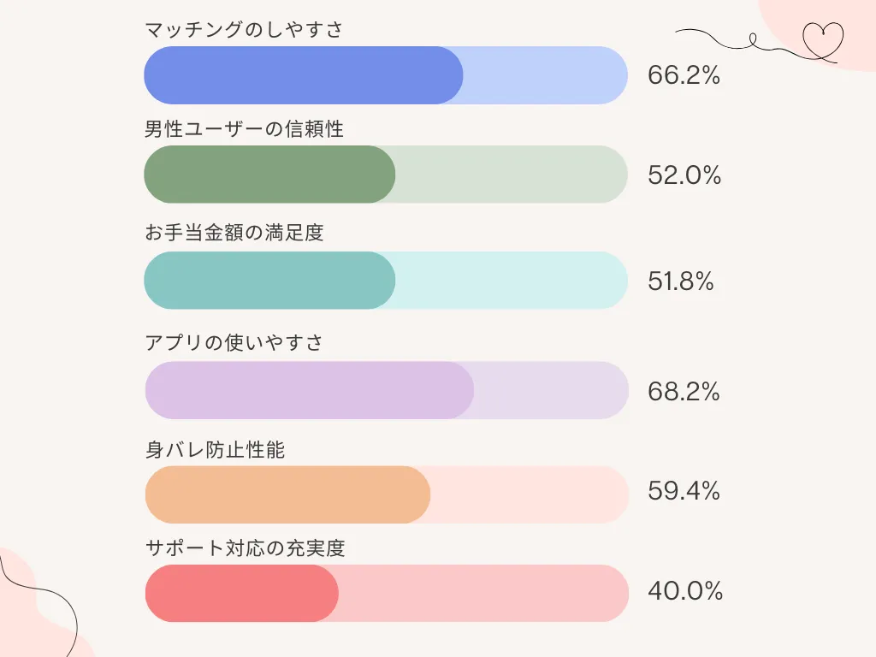Viewport: 876px width, 657px height.
Task: Click the 男性ユーザーの信頼性 label
Action: pos(244,129)
